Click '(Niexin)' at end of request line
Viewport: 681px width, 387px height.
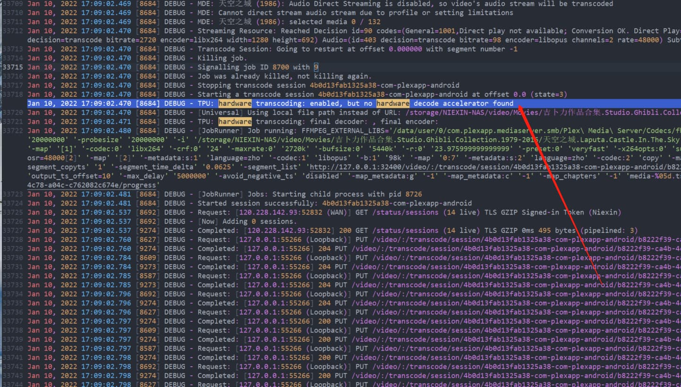[605, 212]
